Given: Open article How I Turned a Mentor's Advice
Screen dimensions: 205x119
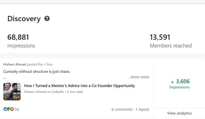Looking at the screenshot, I should point(79,86).
